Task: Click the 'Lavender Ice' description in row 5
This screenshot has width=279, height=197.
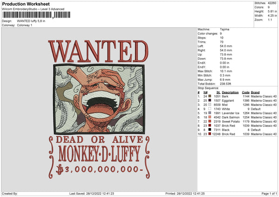Action: tap(231, 113)
